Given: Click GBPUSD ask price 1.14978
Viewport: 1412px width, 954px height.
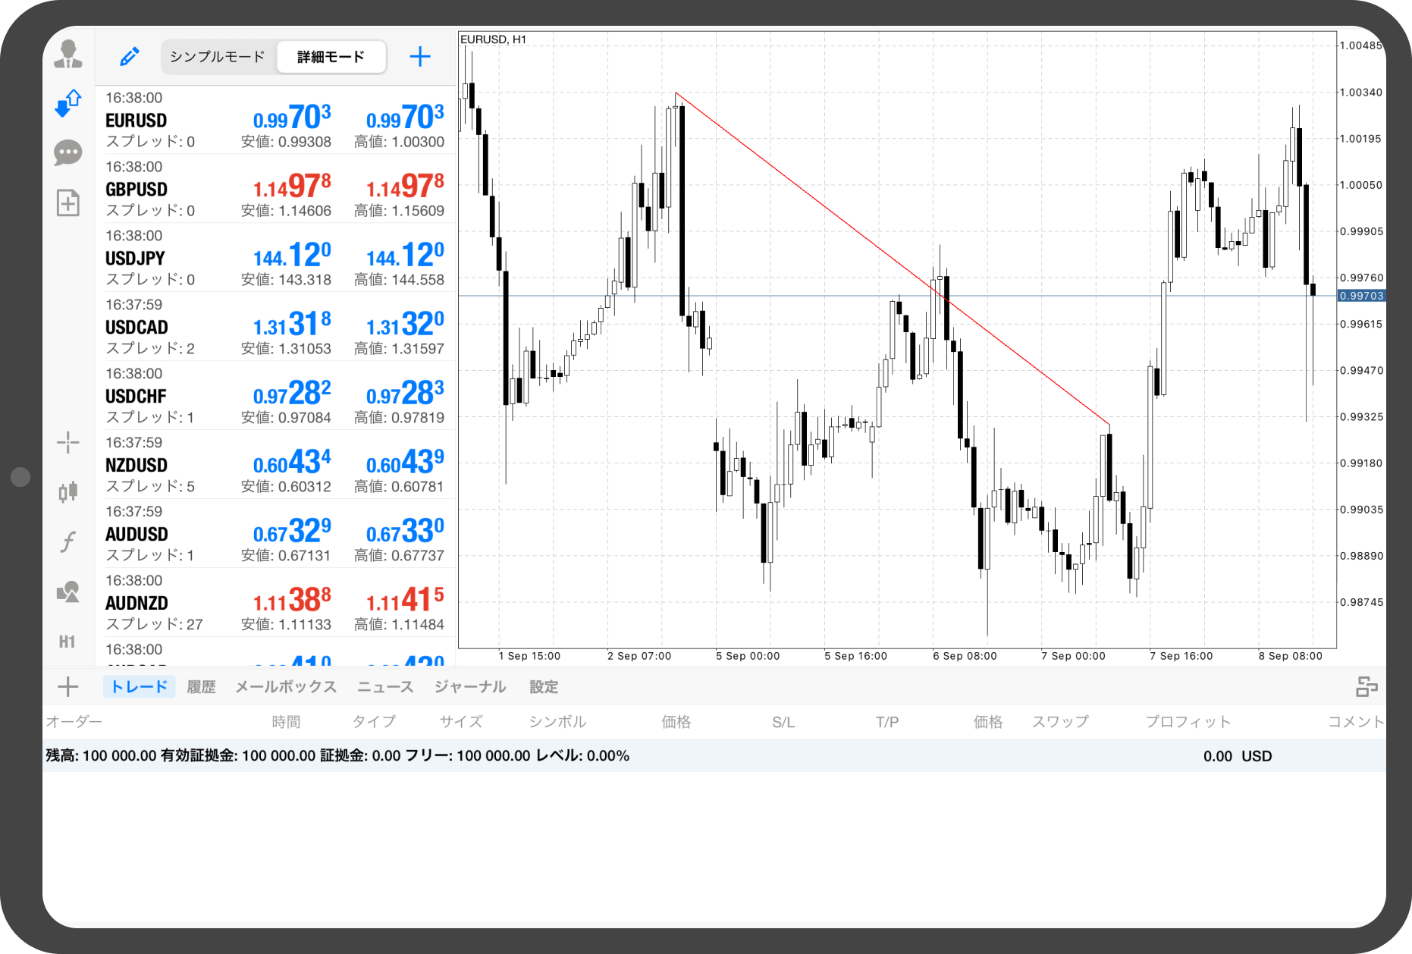Looking at the screenshot, I should [x=405, y=187].
